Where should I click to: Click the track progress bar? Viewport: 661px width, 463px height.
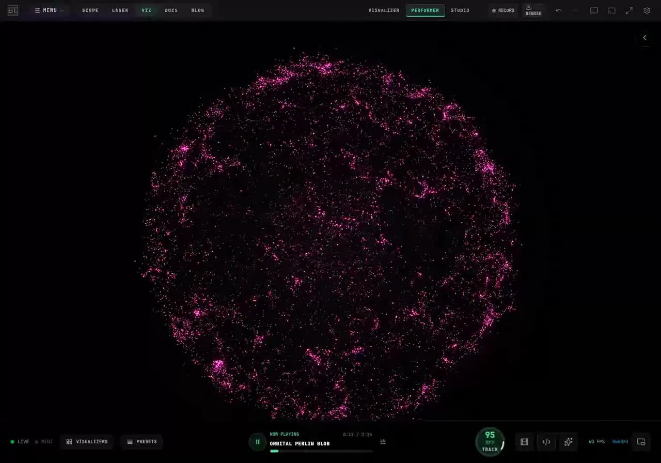(321, 451)
